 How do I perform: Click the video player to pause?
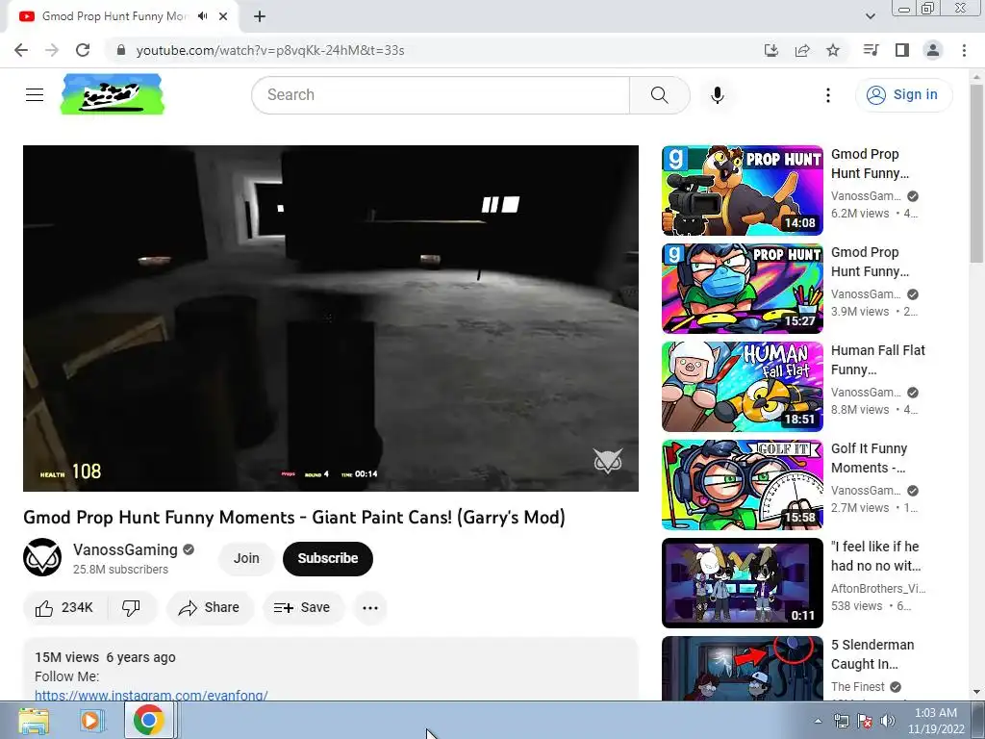click(x=331, y=318)
